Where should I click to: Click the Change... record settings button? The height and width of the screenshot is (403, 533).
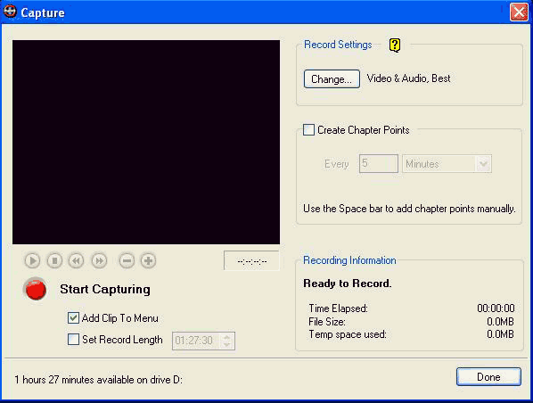click(x=332, y=78)
